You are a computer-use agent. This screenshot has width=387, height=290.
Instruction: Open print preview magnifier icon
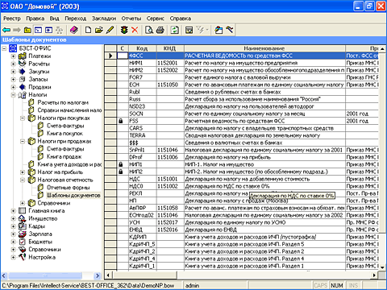(149, 30)
